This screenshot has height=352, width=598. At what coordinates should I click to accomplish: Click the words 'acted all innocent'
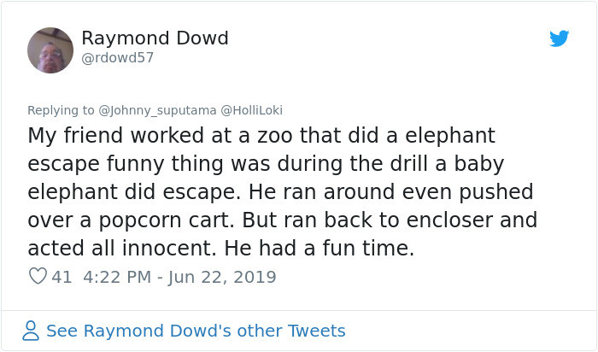119,249
